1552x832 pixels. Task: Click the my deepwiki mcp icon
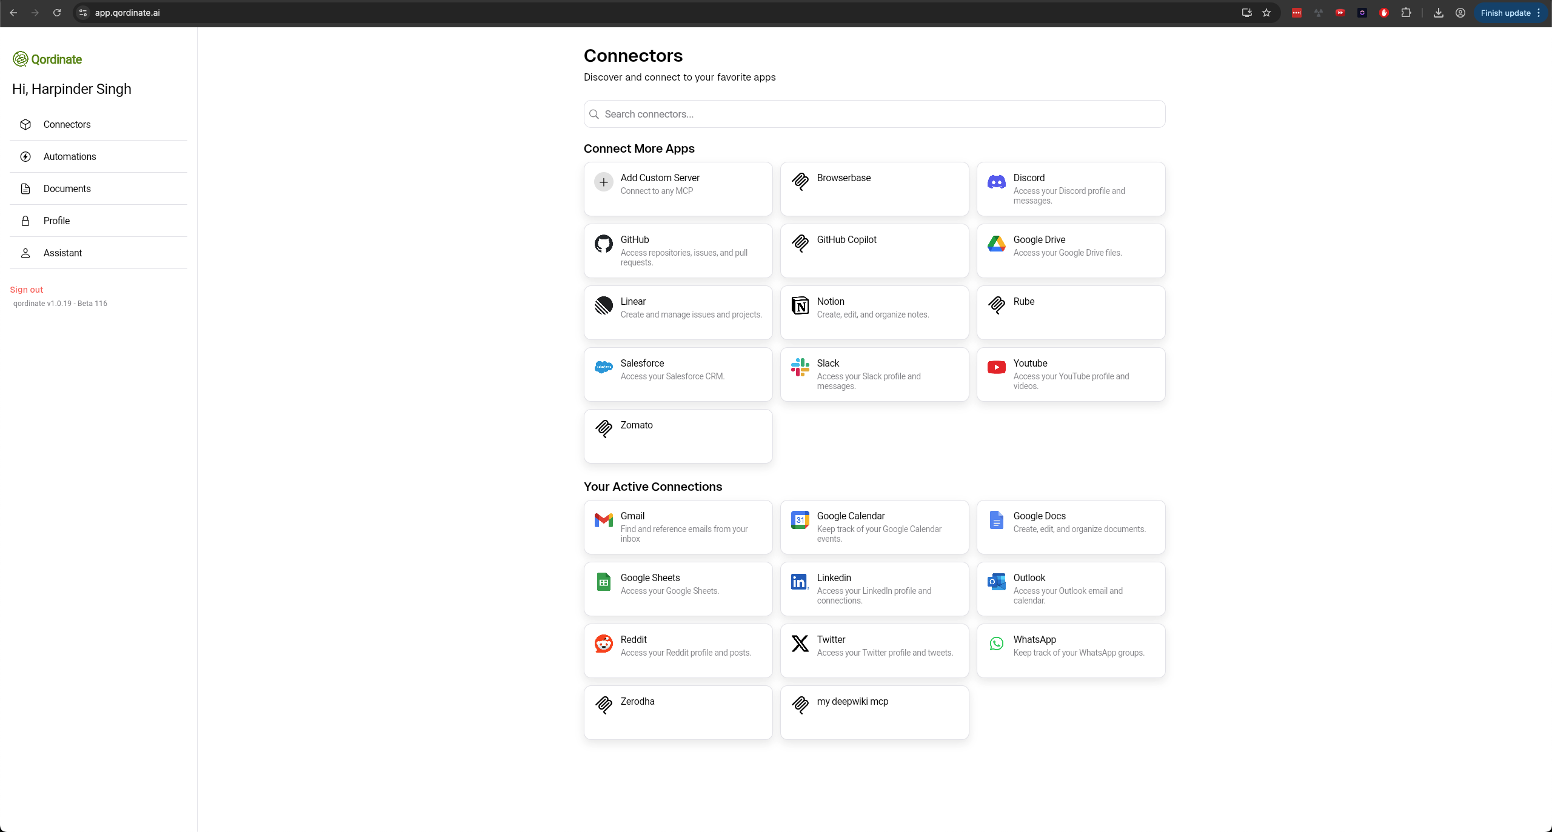tap(800, 705)
